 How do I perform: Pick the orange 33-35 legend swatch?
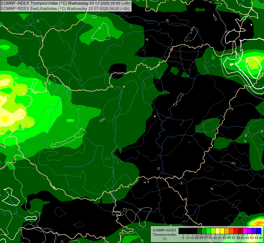(227, 231)
